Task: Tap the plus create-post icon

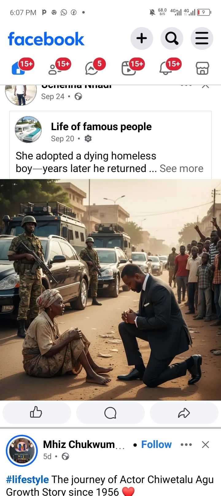Action: click(x=142, y=38)
